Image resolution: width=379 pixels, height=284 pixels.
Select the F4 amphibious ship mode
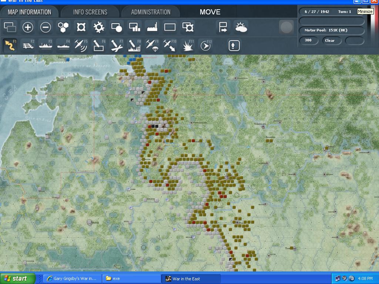pos(63,45)
